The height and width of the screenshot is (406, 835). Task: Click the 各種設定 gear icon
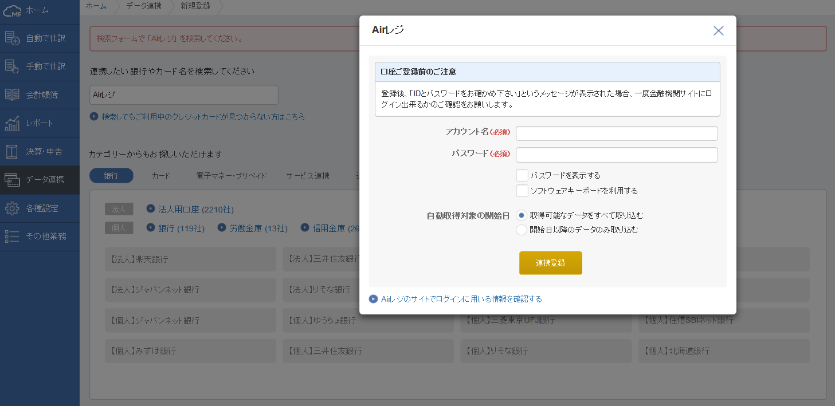click(x=12, y=208)
